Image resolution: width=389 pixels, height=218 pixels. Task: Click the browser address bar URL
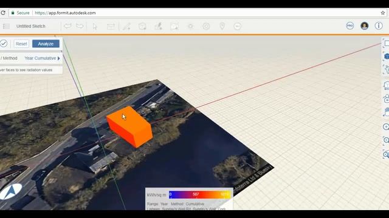point(65,13)
